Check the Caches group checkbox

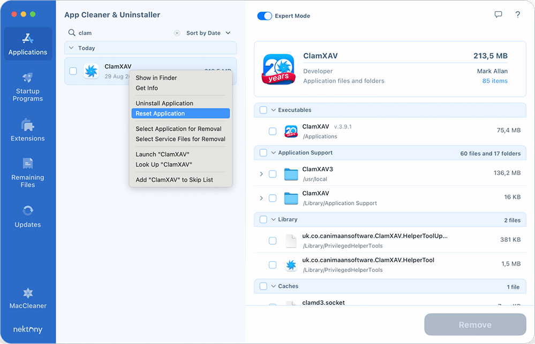(263, 286)
